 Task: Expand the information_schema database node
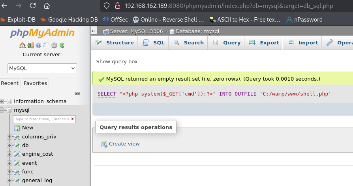click(2, 101)
